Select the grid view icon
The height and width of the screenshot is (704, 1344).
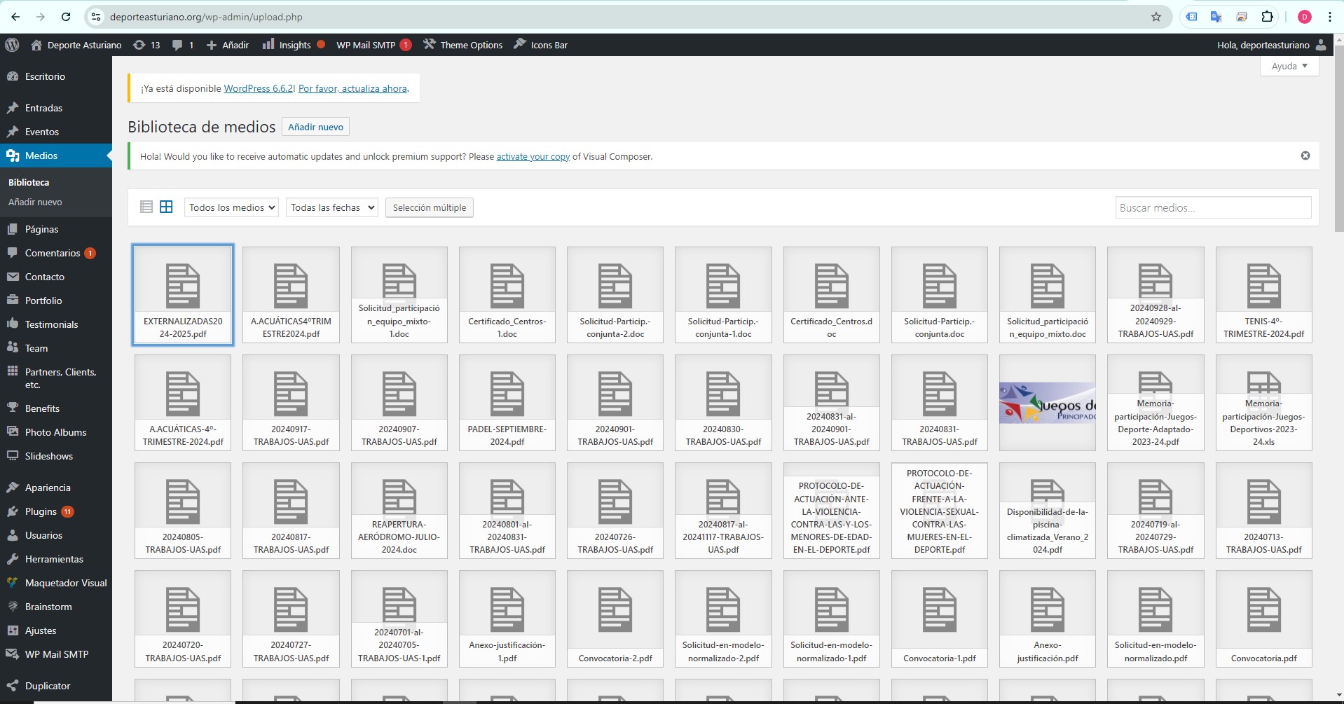pyautogui.click(x=166, y=207)
